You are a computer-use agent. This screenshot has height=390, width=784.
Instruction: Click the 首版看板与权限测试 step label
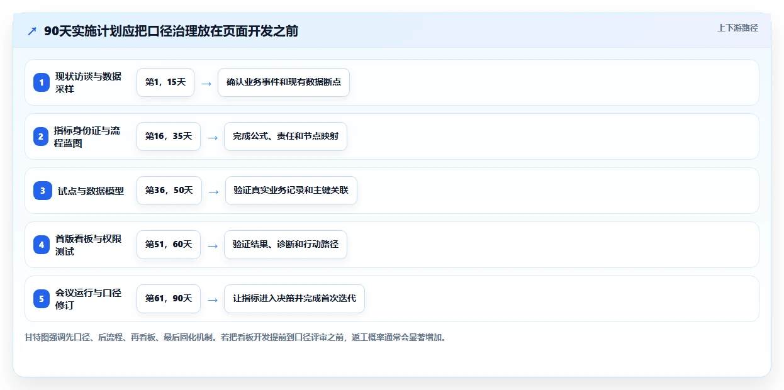click(x=88, y=245)
